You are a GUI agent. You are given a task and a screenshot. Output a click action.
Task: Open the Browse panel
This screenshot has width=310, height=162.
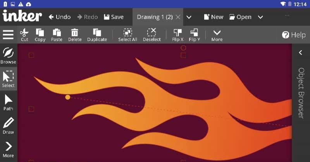8,56
